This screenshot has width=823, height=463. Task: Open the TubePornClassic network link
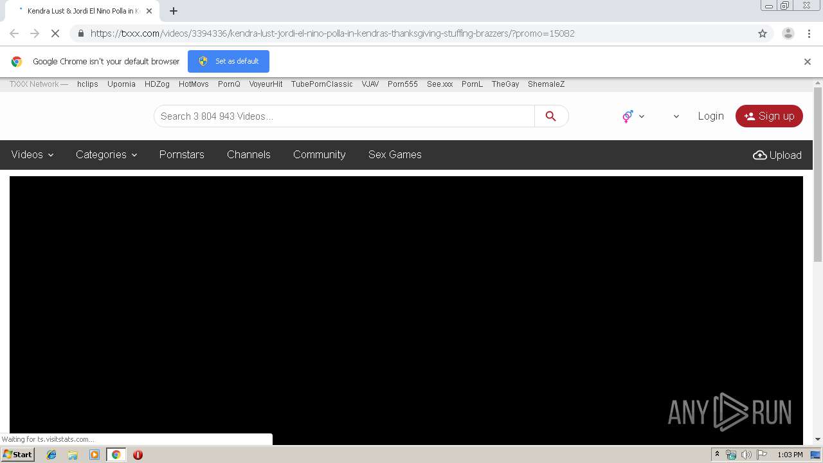(322, 84)
